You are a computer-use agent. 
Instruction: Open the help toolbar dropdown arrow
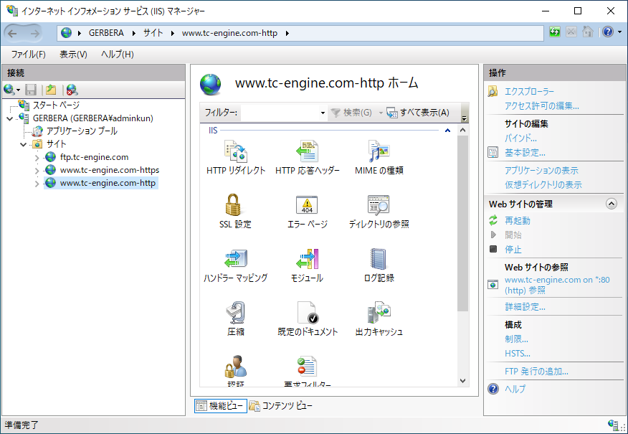(619, 32)
